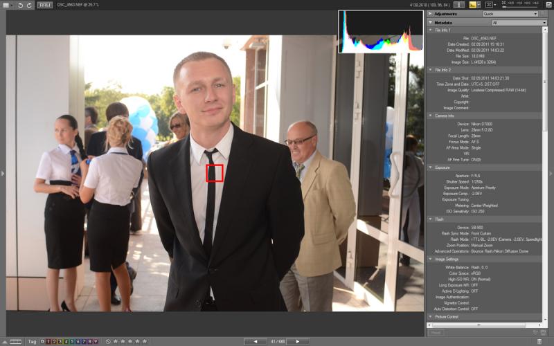The height and width of the screenshot is (346, 554).
Task: Rate the image two stars
Action: pyautogui.click(x=123, y=341)
